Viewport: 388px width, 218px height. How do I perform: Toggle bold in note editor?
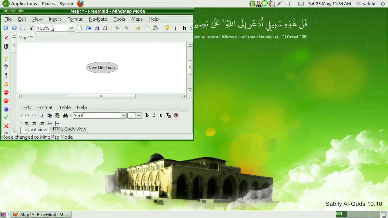coord(147,115)
